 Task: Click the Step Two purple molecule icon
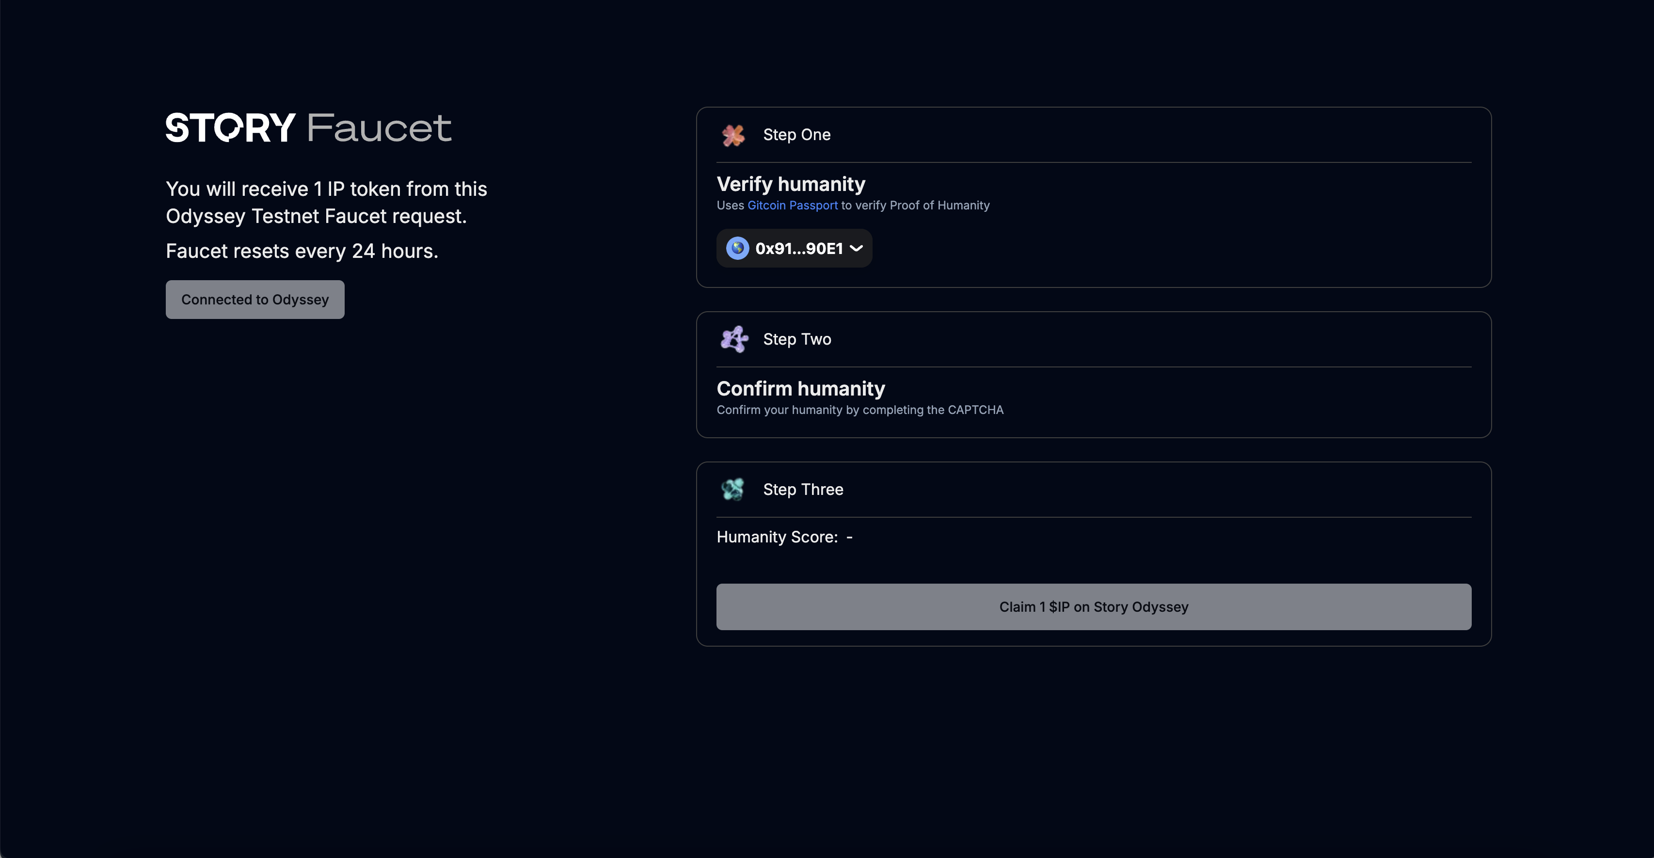point(734,339)
